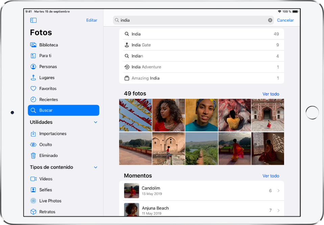Tap Cancelar to exit search
This screenshot has height=225, width=324.
pos(285,20)
